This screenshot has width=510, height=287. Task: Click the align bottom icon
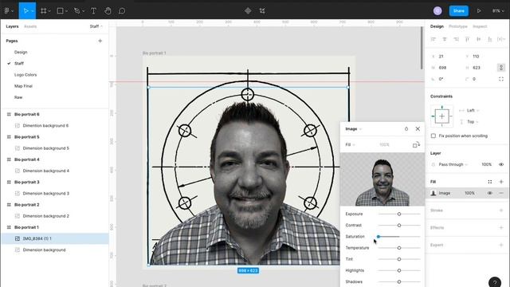pyautogui.click(x=490, y=39)
